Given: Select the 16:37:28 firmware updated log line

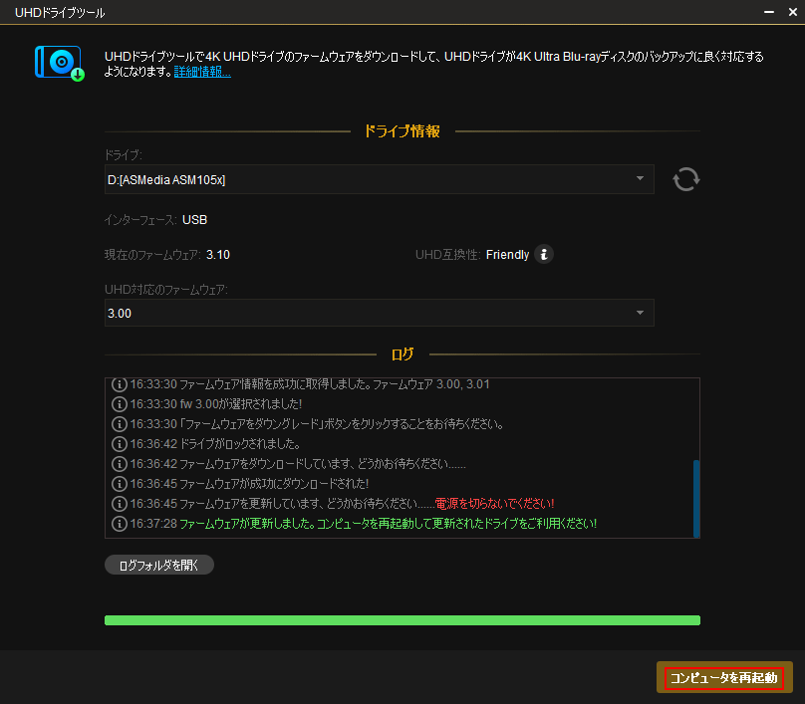Looking at the screenshot, I should [x=355, y=524].
